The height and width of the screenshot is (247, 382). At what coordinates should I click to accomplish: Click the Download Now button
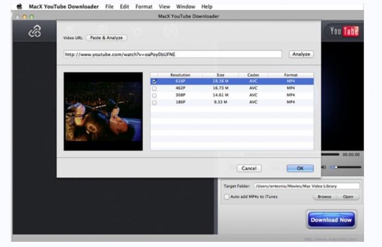tap(331, 220)
